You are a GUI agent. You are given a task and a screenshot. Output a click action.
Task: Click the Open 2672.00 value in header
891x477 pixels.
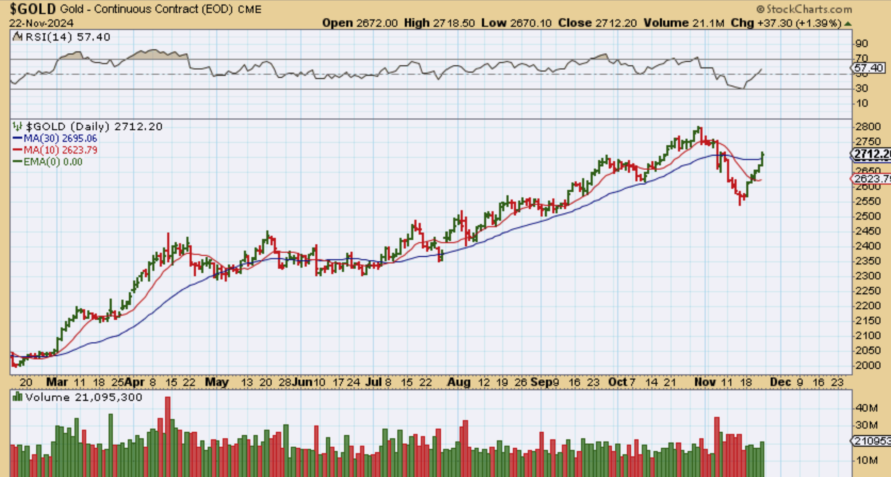pos(360,23)
